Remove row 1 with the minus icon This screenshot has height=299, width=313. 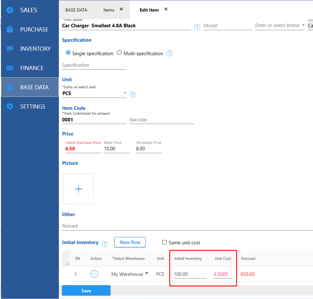94,274
